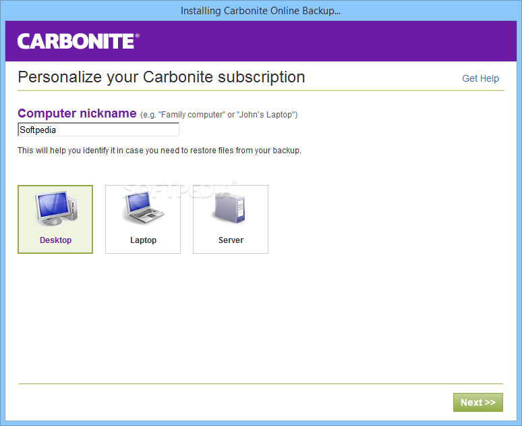
Task: Click the 'Installing Carbonite Online Backup...' title bar
Action: 261,11
